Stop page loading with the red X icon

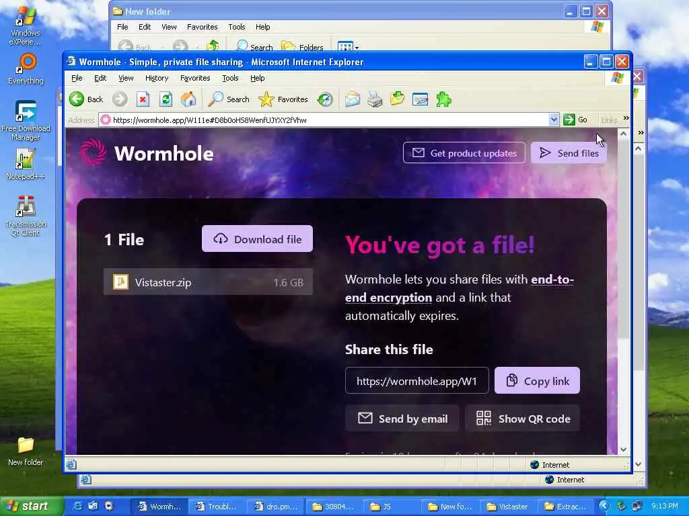143,99
